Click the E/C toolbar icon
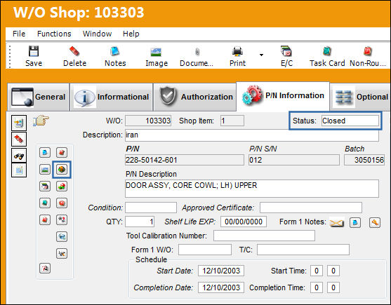 pyautogui.click(x=286, y=51)
